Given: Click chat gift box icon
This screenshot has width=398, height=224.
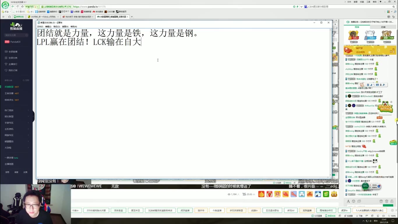Looking at the screenshot, I should pyautogui.click(x=381, y=201).
